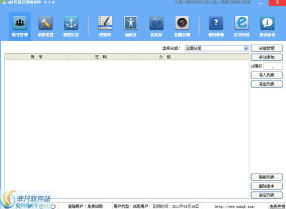Click the 手动添加 button

(x=267, y=57)
